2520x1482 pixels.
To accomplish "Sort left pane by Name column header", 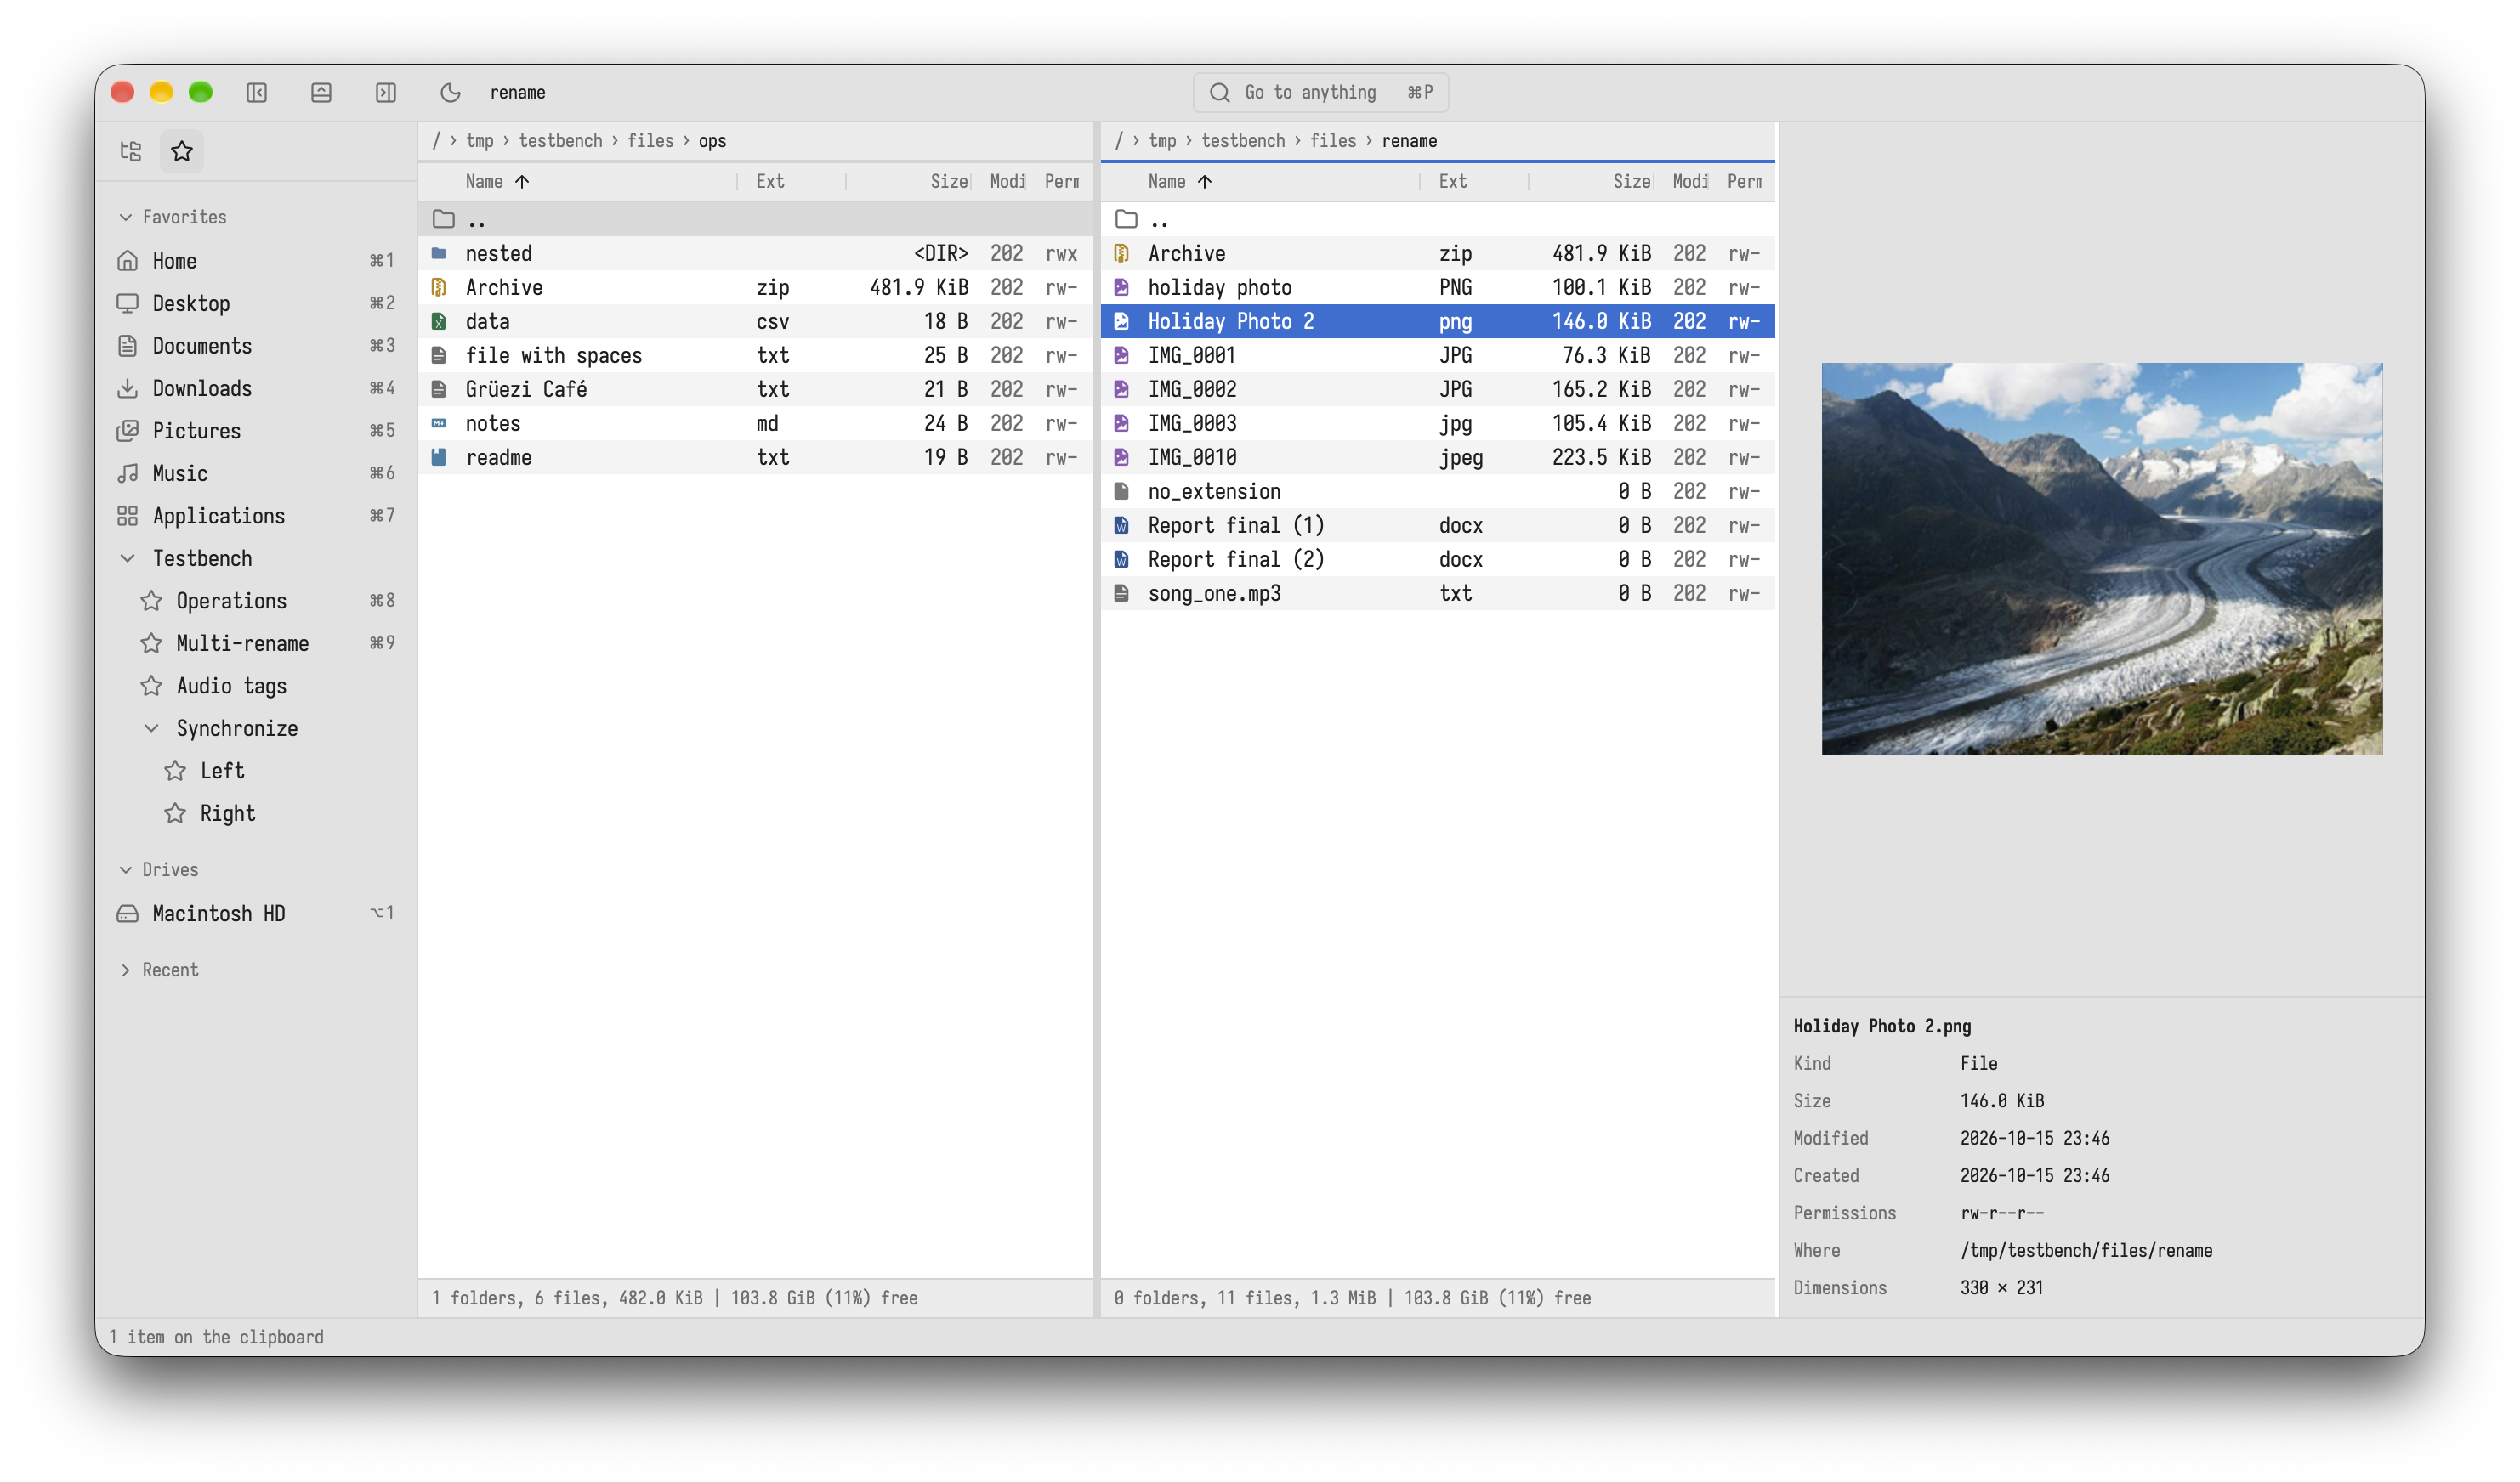I will point(484,181).
